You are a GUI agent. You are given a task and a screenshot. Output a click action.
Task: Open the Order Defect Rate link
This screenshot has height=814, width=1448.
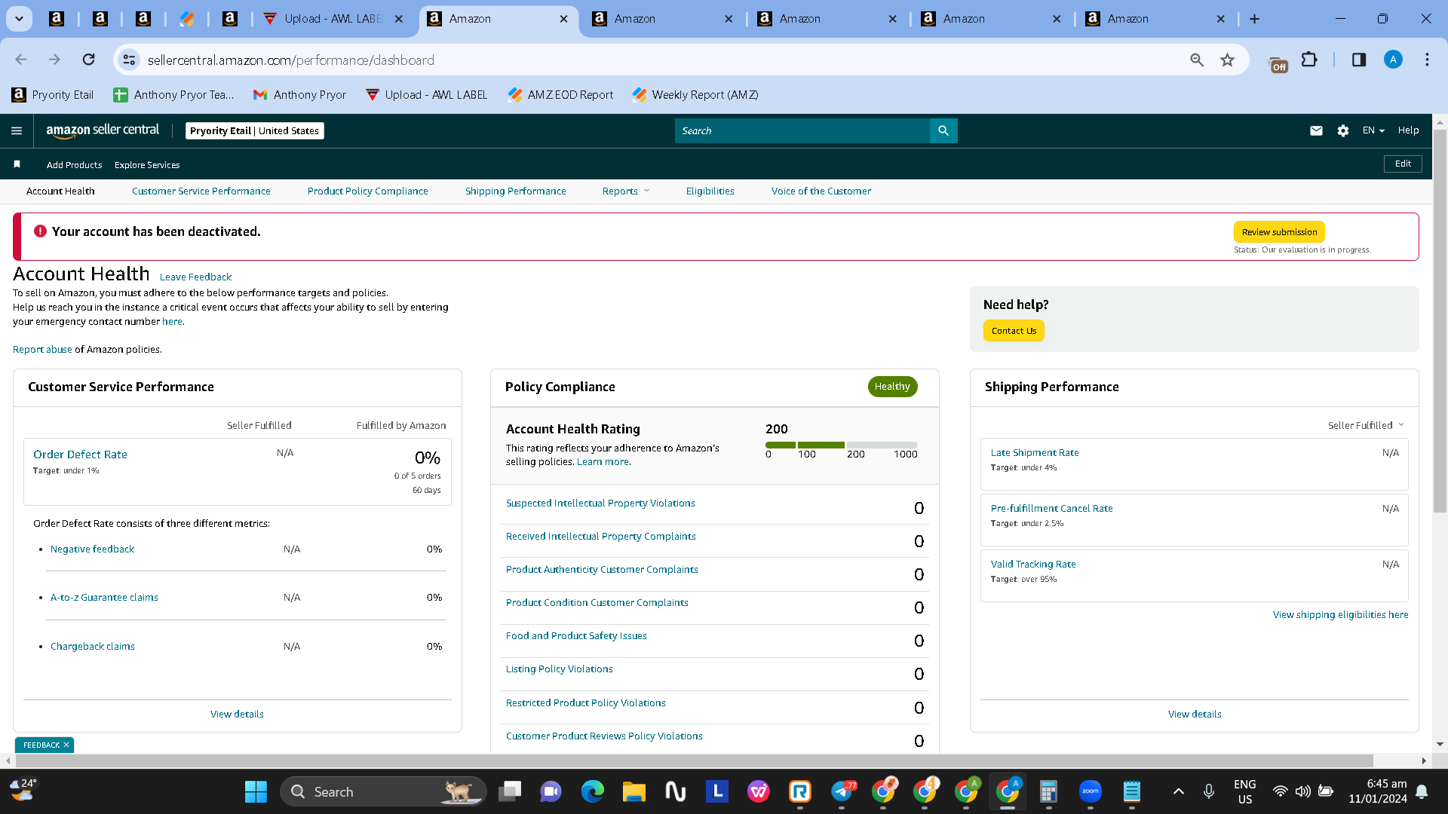click(x=80, y=454)
